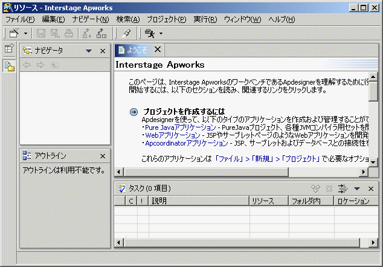Open the New wizard dropdown arrow
The image size is (383, 267).
[x=25, y=33]
